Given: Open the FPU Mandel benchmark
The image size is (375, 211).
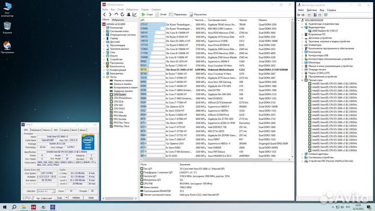Looking at the screenshot, I should pyautogui.click(x=120, y=116).
